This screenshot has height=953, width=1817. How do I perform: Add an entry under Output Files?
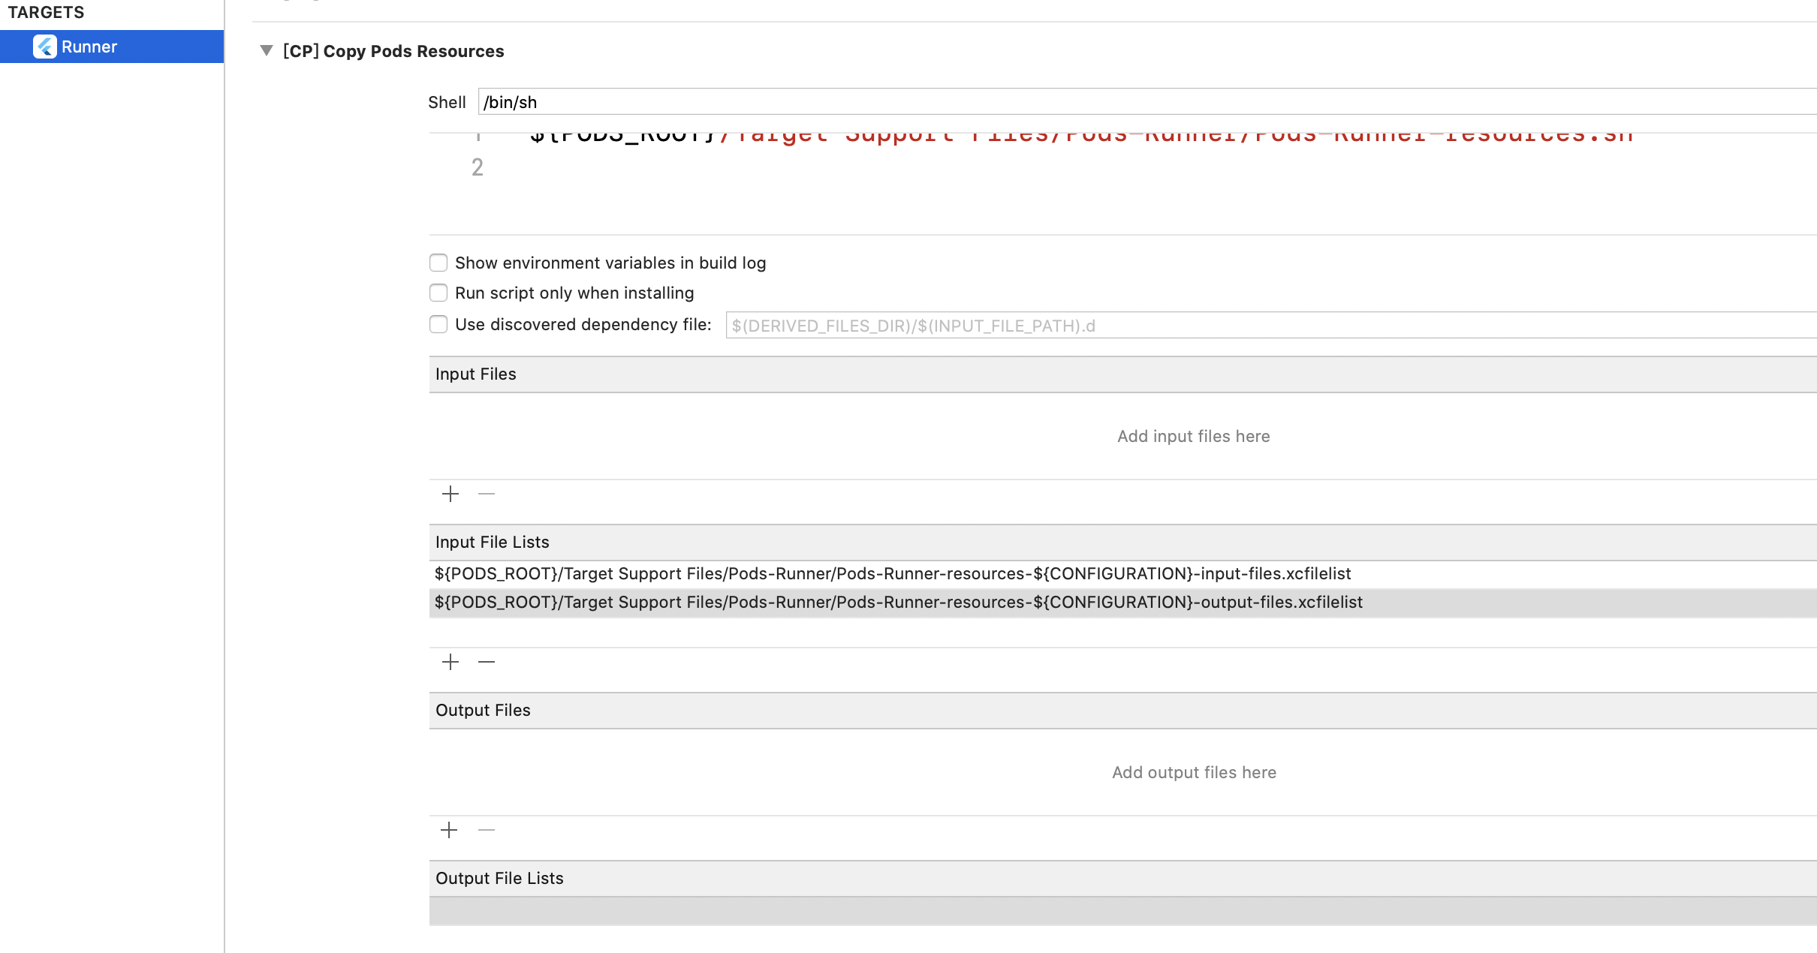[449, 830]
